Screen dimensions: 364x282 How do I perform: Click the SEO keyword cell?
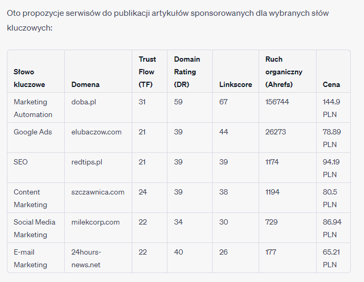[21, 162]
